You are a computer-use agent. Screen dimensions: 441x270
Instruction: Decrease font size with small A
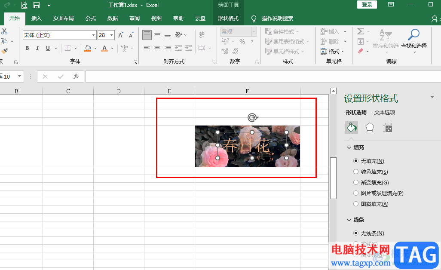[x=131, y=35]
